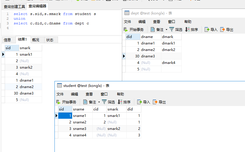The width and height of the screenshot is (245, 152).
Task: Open the 备注 dropdown arrow in dept window
Action: click(166, 29)
